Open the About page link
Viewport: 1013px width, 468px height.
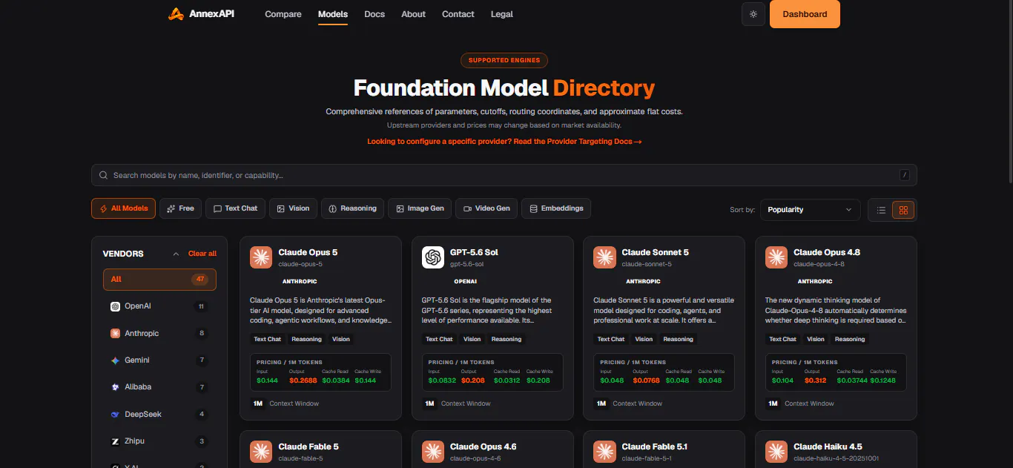[413, 14]
